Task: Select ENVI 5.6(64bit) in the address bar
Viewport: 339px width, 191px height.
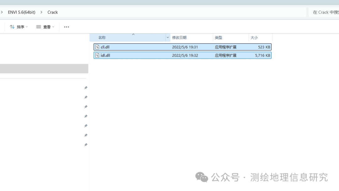Action: (x=21, y=12)
